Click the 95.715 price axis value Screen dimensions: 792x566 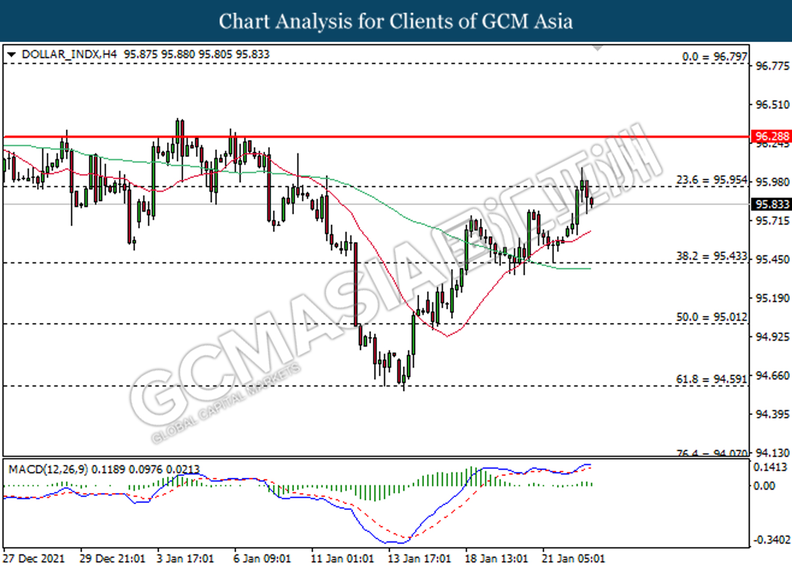point(772,221)
